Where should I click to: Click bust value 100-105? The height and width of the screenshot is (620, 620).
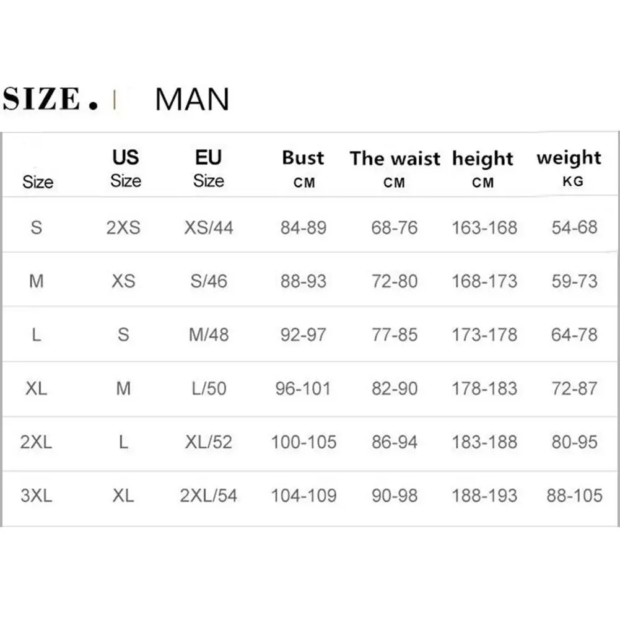coord(303,442)
